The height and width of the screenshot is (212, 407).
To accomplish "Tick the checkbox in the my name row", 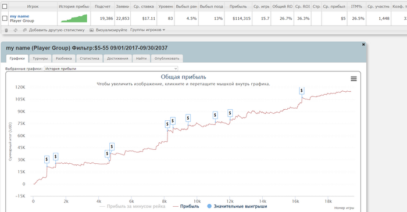I will point(5,18).
